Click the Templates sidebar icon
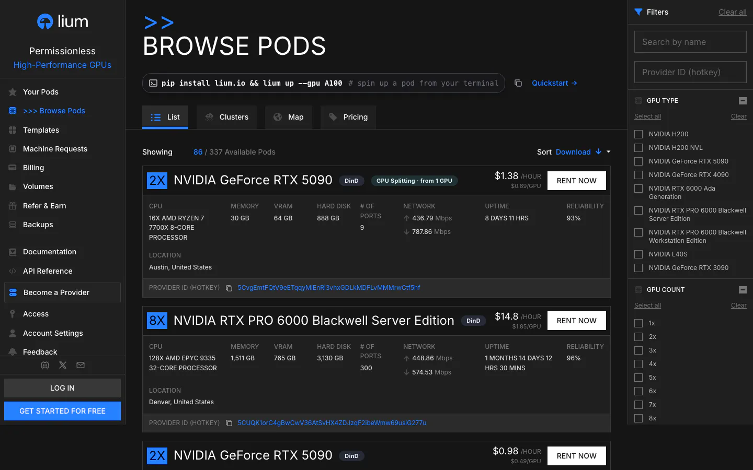753x470 pixels. point(13,130)
